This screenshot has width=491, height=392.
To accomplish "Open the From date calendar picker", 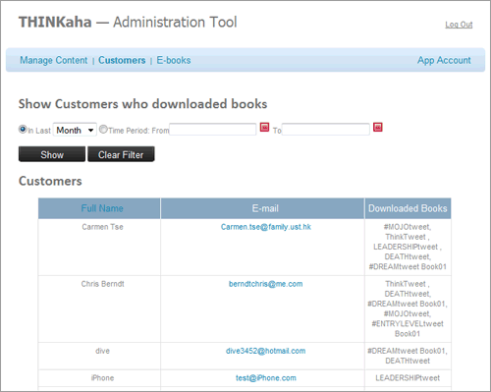I will coord(264,127).
